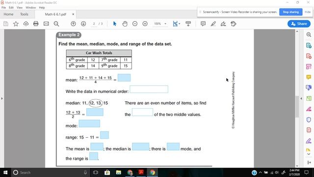
Task: Open the Help menu
Action: (x=42, y=7)
